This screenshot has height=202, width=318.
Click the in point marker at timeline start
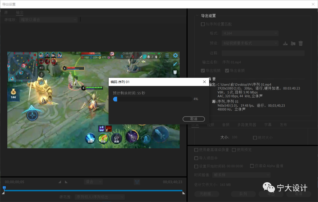(3, 193)
